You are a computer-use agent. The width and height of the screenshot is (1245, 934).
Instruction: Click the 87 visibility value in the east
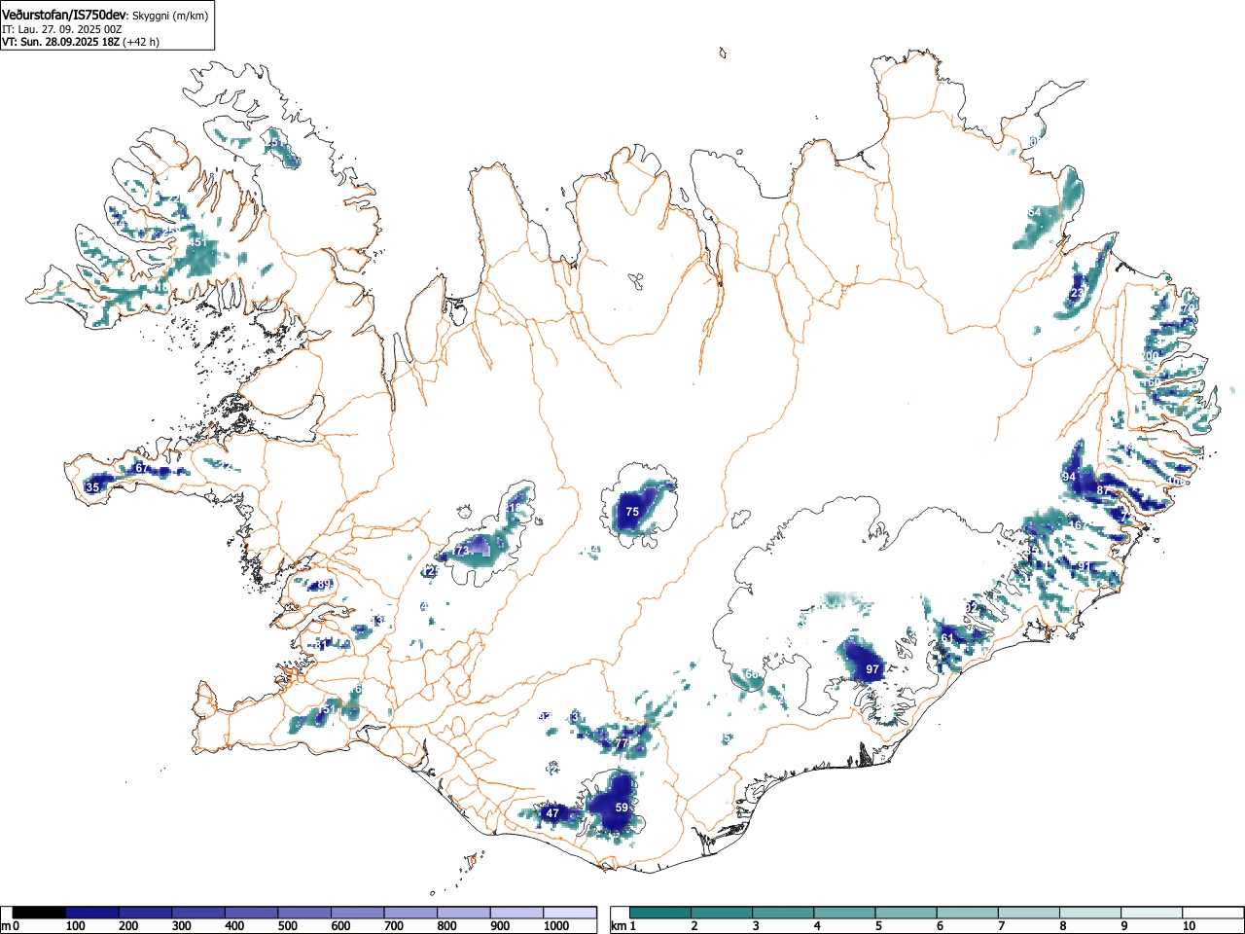(x=1103, y=490)
